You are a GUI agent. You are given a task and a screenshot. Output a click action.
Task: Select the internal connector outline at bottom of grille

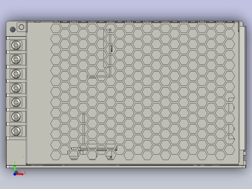pos(93,152)
